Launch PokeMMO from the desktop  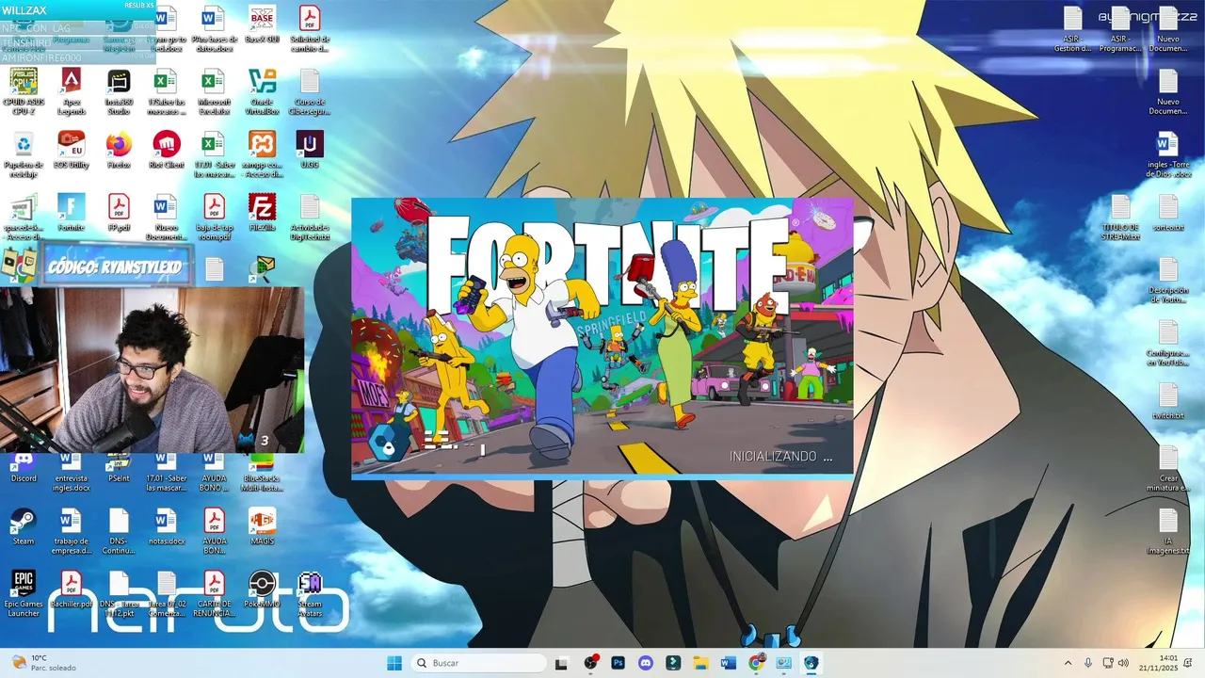pos(262,590)
